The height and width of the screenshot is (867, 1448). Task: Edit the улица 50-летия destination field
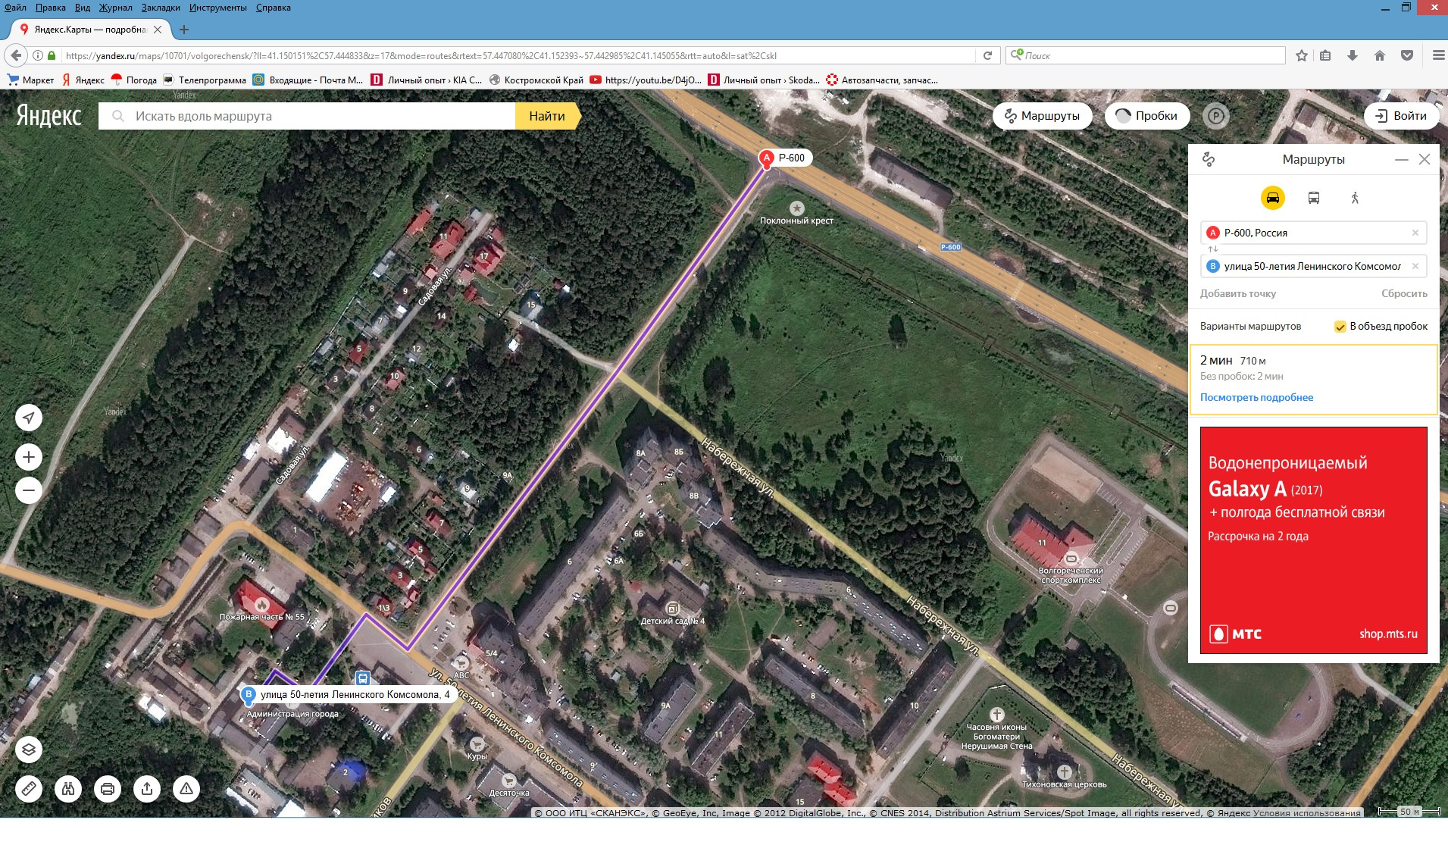(x=1314, y=266)
